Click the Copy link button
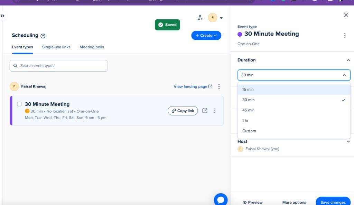The height and width of the screenshot is (205, 354). pyautogui.click(x=183, y=111)
